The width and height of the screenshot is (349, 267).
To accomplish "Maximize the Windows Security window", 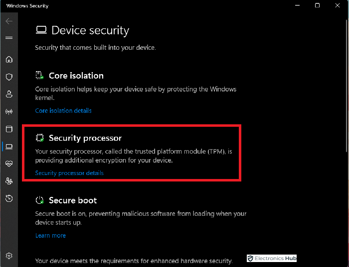I will pyautogui.click(x=317, y=5).
